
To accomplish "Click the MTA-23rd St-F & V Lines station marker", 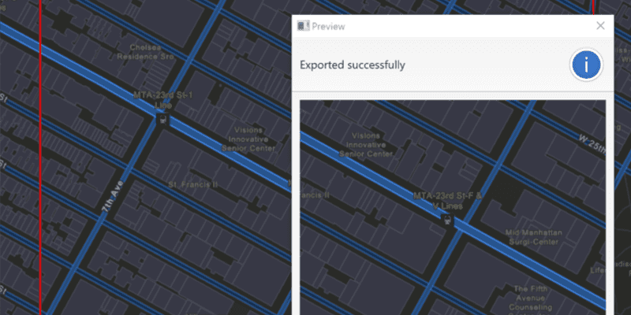I will click(x=447, y=220).
